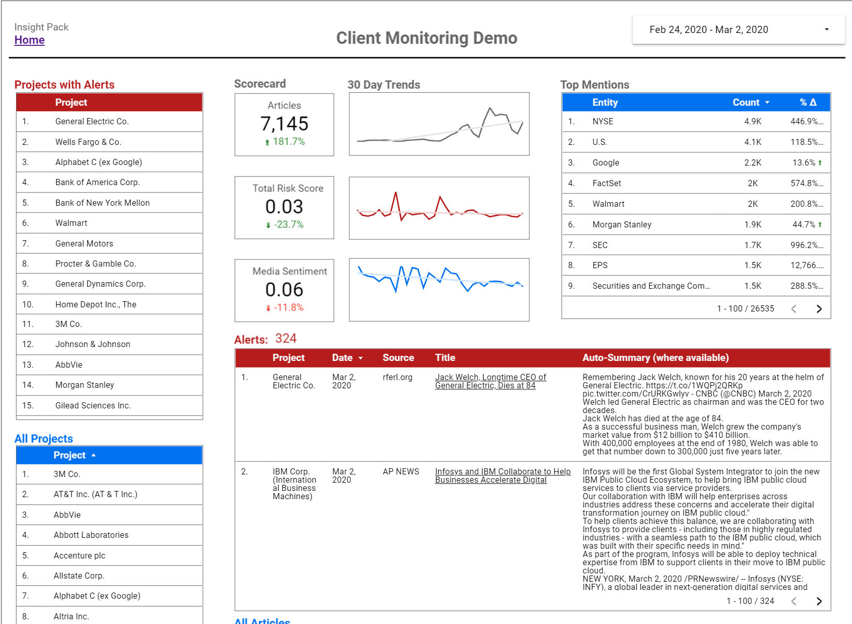
Task: Open the Home link under Insight Pack
Action: pyautogui.click(x=29, y=40)
